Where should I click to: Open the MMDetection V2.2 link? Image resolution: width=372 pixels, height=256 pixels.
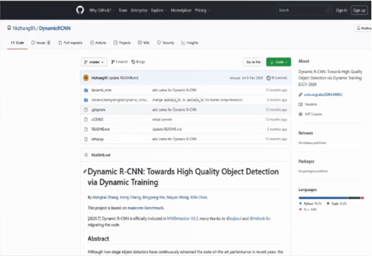(x=182, y=218)
